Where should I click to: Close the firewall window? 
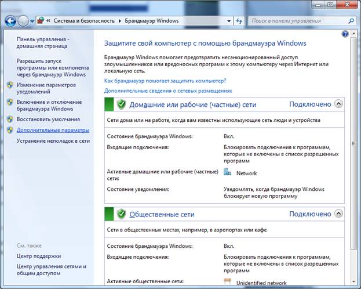pyautogui.click(x=348, y=5)
